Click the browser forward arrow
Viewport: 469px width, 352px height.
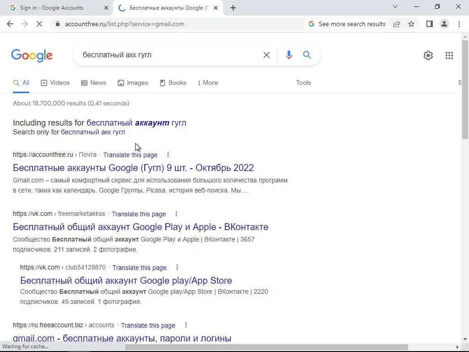pyautogui.click(x=25, y=24)
